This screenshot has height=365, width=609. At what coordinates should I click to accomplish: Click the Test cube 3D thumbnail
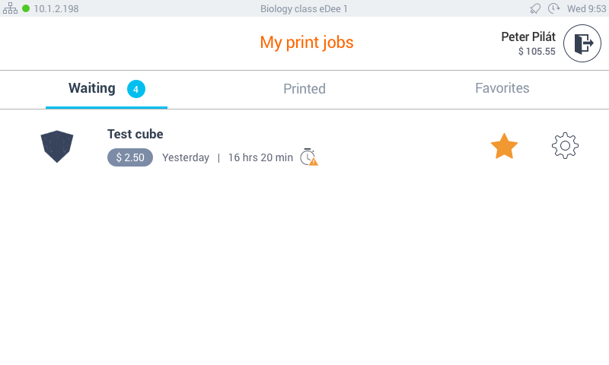pos(57,146)
